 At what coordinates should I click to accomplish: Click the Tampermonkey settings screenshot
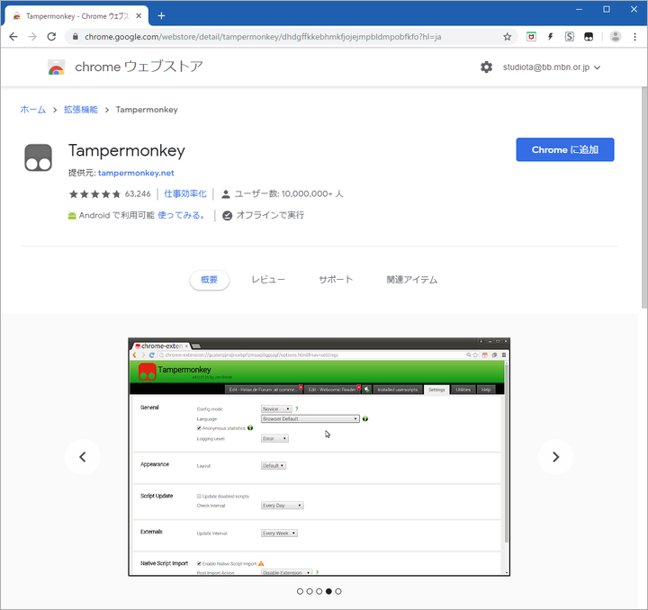(319, 457)
